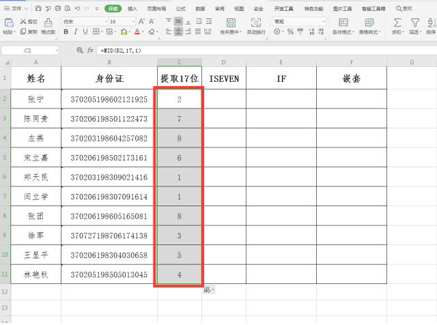
Task: Increase font size with the larger A icon
Action: [141, 21]
